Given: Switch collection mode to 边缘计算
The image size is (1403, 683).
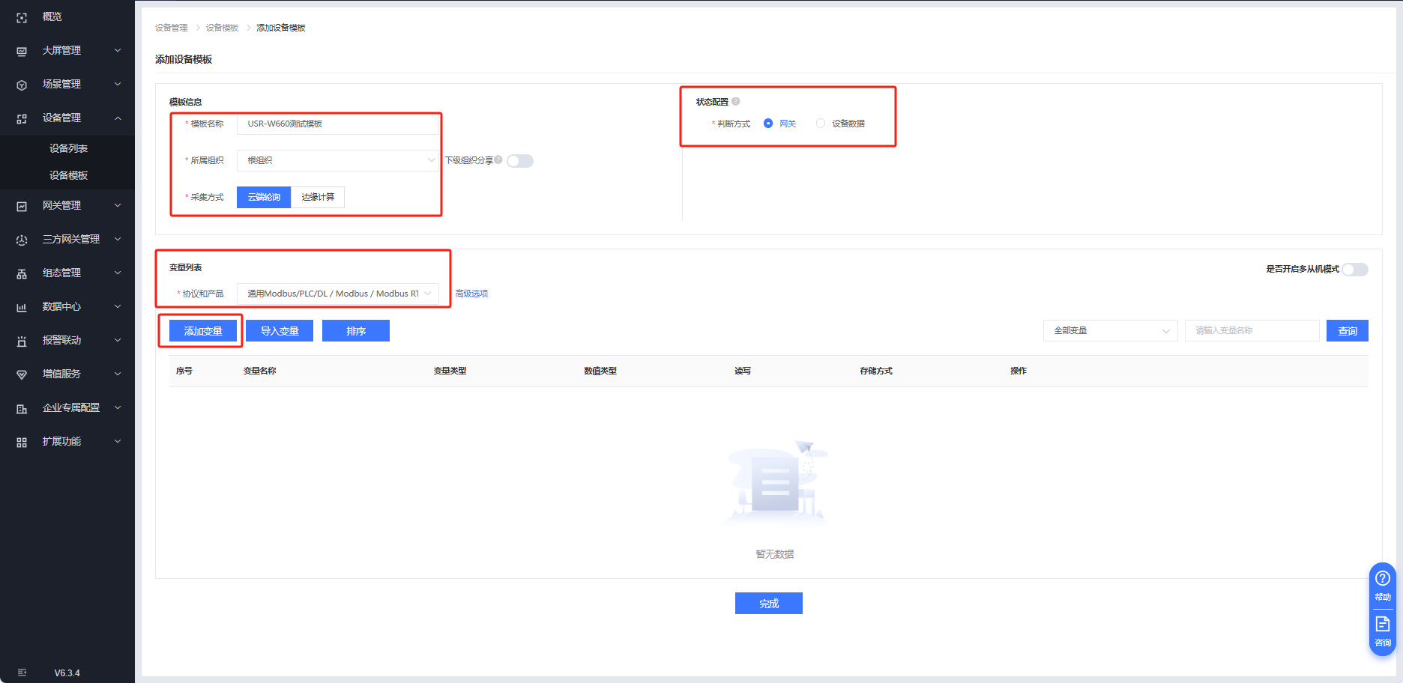Looking at the screenshot, I should (318, 197).
